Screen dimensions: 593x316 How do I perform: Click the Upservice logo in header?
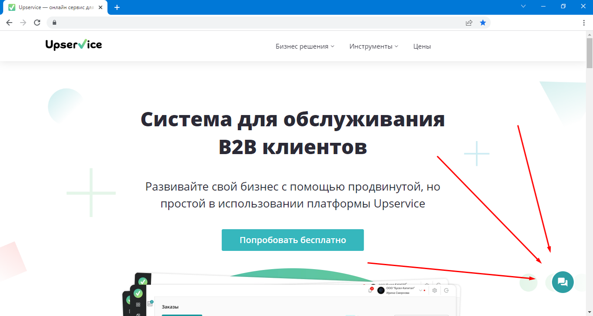pos(74,44)
